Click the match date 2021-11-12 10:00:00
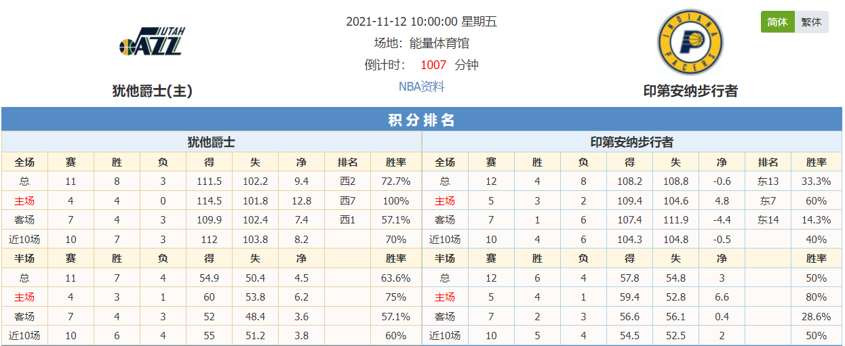845x346 pixels. pos(402,22)
